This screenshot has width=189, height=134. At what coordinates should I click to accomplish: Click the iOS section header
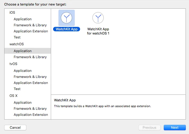pyautogui.click(x=12, y=12)
